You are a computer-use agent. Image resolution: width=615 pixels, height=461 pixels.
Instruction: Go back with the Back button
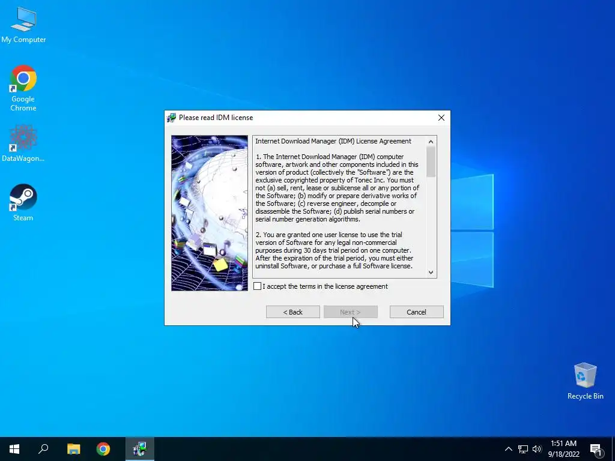tap(293, 312)
